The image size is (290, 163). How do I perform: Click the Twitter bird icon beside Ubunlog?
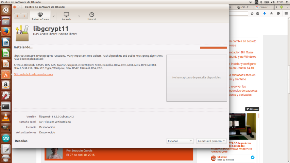253,157
